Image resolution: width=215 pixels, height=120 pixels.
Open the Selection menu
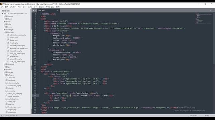pos(13,7)
